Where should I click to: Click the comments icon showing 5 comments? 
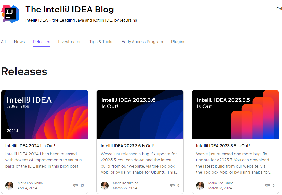172,185
